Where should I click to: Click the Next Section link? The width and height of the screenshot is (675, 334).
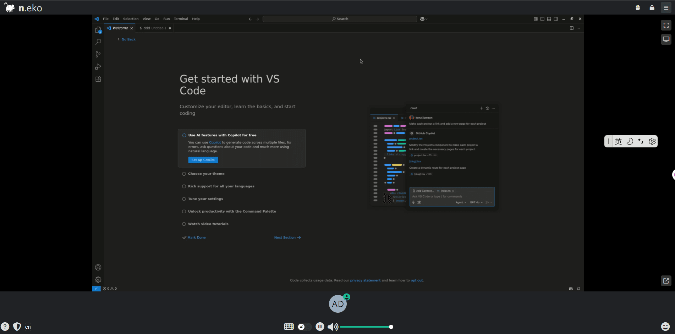click(287, 237)
